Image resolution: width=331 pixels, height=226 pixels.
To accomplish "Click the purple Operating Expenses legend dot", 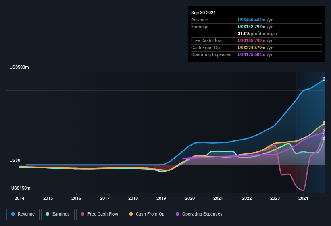I will click(x=177, y=214).
